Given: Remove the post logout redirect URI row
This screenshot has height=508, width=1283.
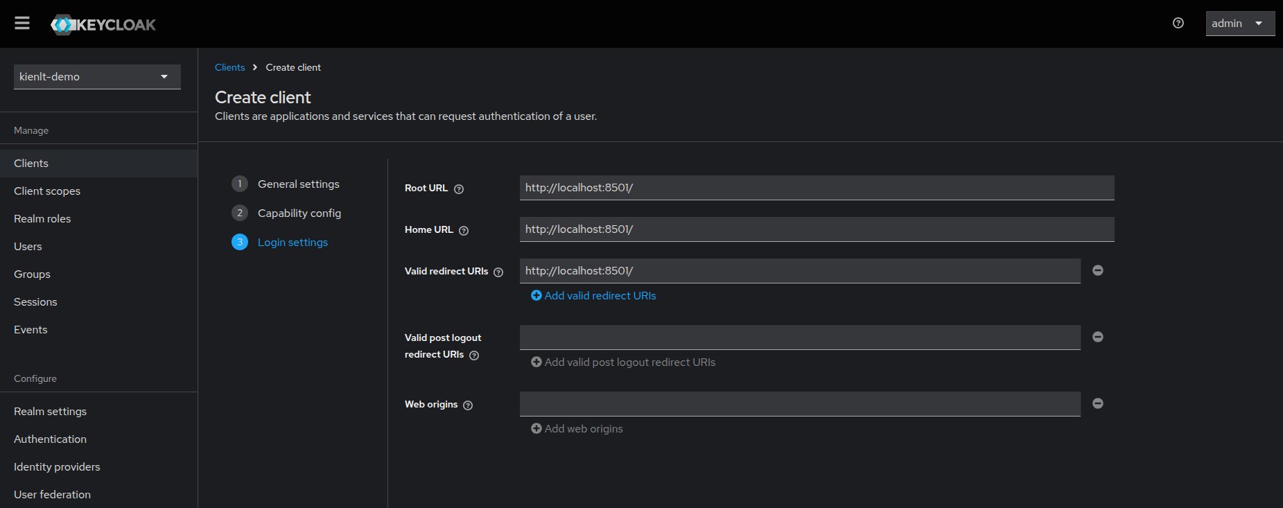Looking at the screenshot, I should click(x=1098, y=337).
